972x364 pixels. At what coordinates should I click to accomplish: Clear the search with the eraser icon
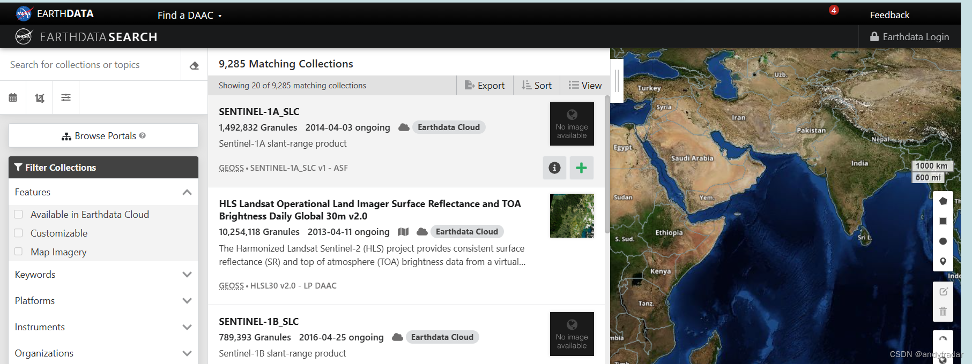[x=194, y=65]
